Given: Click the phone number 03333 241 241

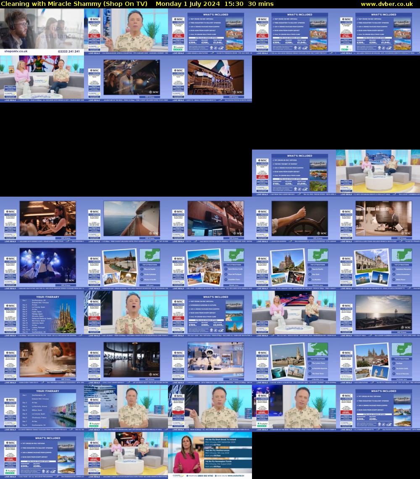Looking at the screenshot, I should (x=69, y=51).
